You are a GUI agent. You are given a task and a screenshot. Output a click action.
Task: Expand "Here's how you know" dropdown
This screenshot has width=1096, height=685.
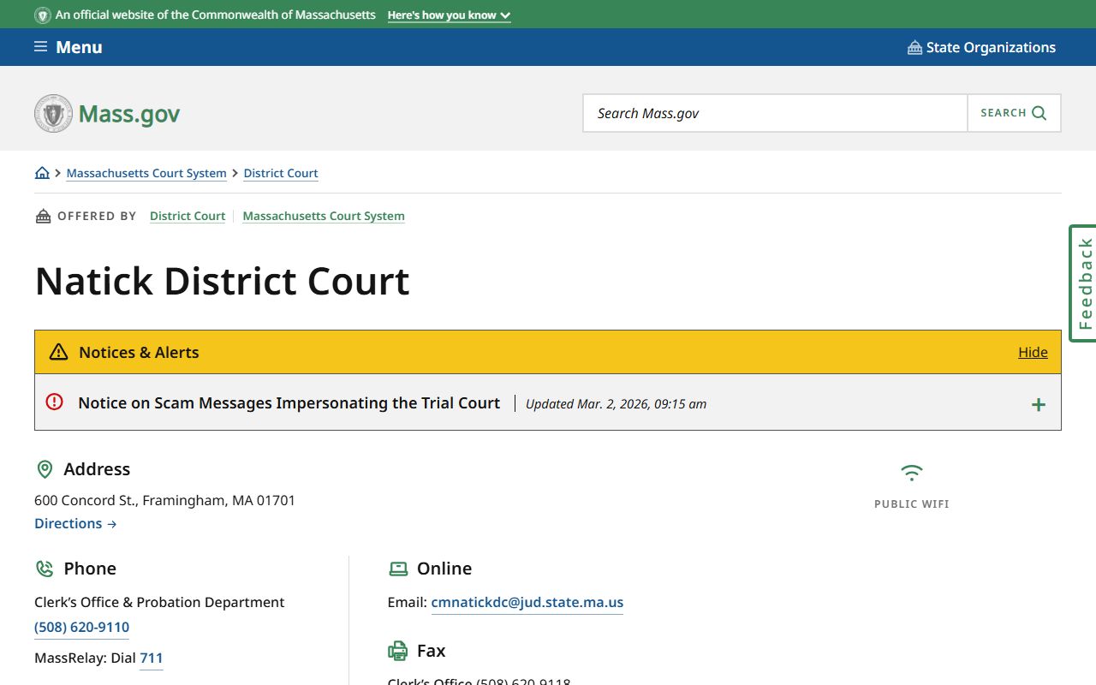[x=450, y=15]
